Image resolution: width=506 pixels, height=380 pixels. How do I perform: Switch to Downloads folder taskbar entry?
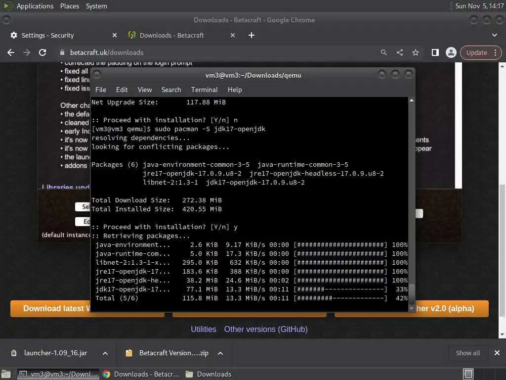pos(209,374)
